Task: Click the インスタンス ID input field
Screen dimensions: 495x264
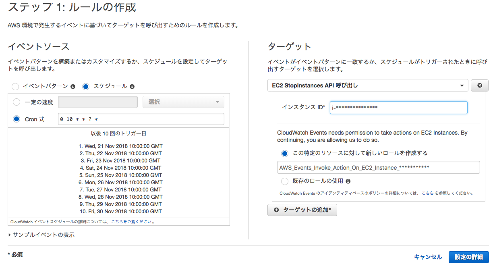Action: (x=398, y=108)
